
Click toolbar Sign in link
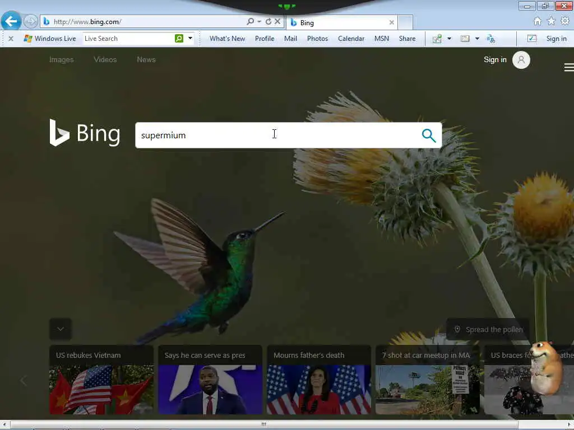click(556, 39)
